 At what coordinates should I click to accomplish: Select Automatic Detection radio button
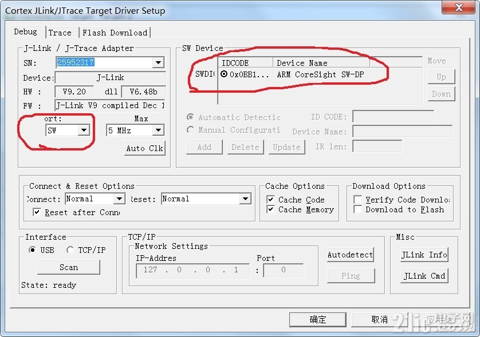[190, 117]
